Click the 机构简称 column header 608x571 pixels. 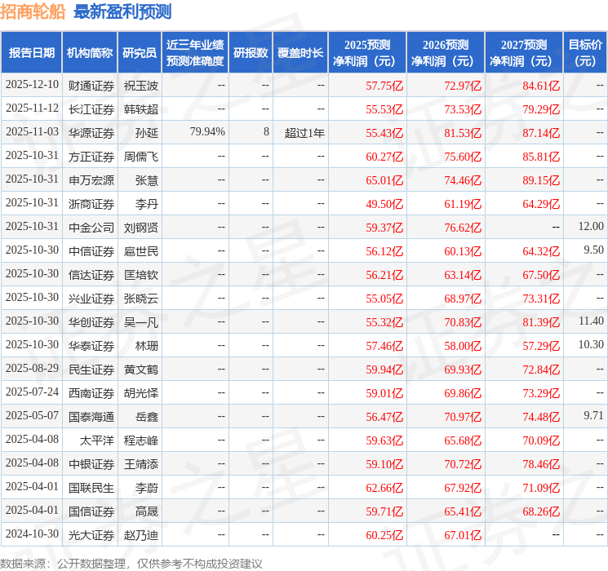90,52
